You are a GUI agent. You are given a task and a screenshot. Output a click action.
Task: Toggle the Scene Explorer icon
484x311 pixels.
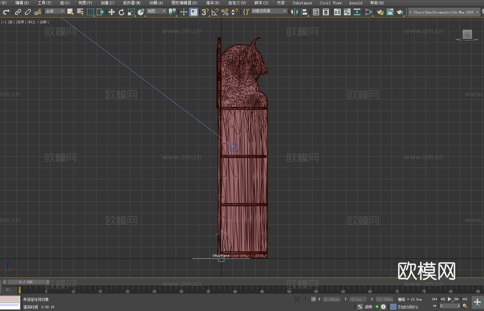coord(316,12)
